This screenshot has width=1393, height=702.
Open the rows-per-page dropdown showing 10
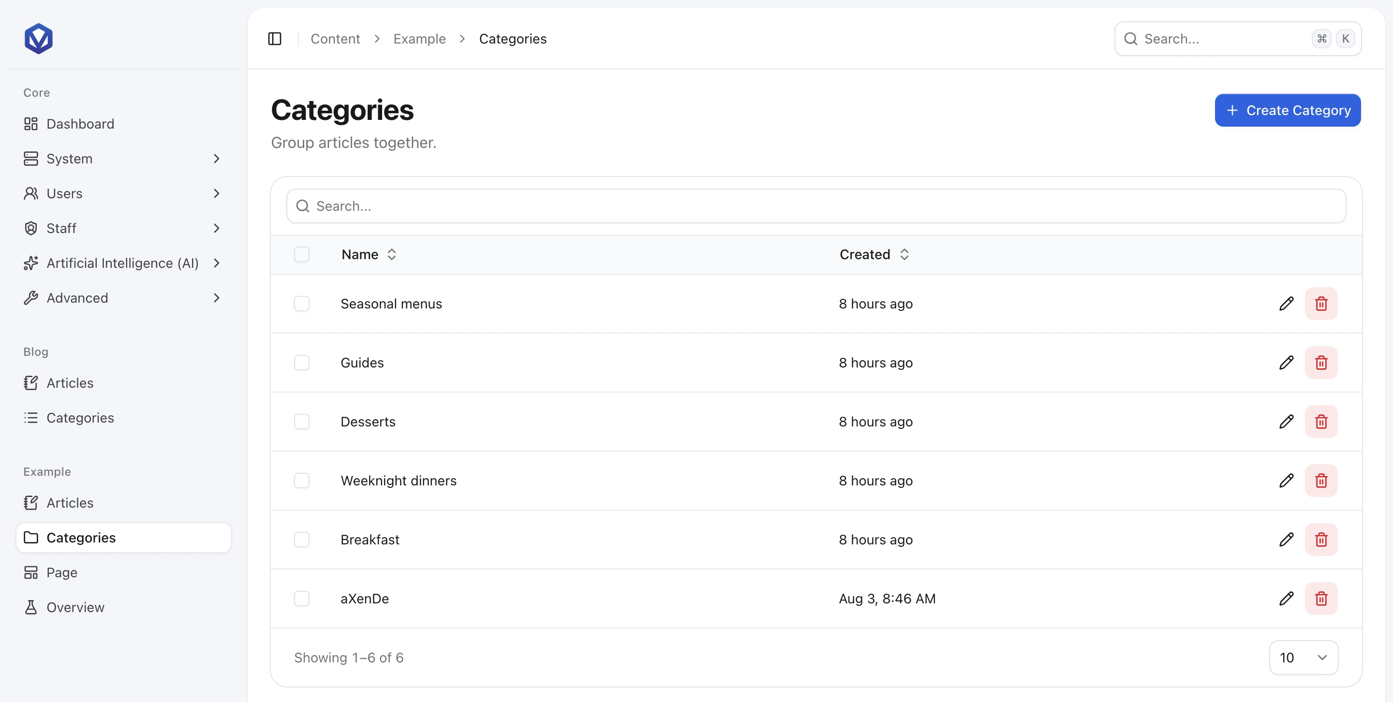coord(1304,658)
